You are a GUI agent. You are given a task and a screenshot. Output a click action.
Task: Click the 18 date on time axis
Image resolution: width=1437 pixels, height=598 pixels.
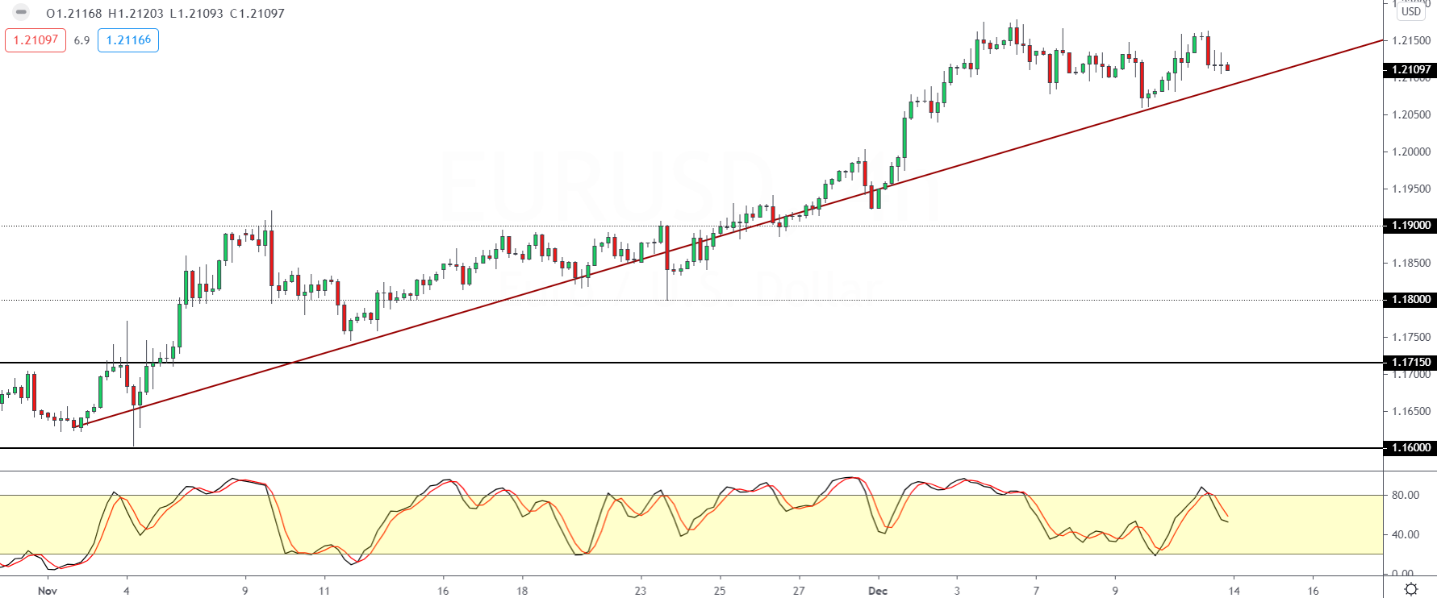[x=522, y=591]
